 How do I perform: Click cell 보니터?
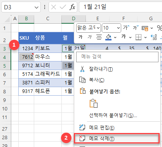pos(48,66)
